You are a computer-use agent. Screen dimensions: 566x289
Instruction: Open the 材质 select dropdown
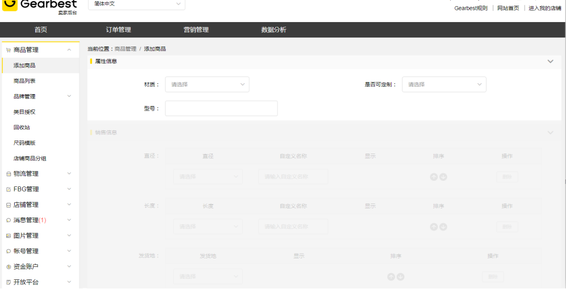pyautogui.click(x=207, y=84)
